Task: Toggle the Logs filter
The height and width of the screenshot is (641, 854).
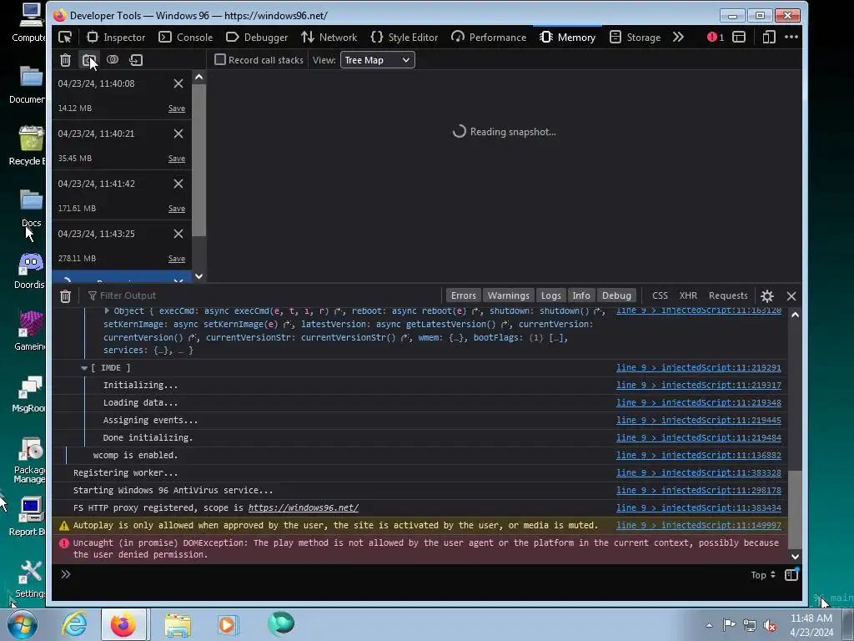Action: [x=550, y=295]
